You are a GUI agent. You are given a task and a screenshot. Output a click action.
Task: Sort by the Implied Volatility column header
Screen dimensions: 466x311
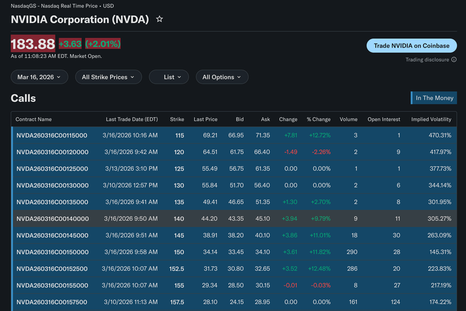coord(431,119)
